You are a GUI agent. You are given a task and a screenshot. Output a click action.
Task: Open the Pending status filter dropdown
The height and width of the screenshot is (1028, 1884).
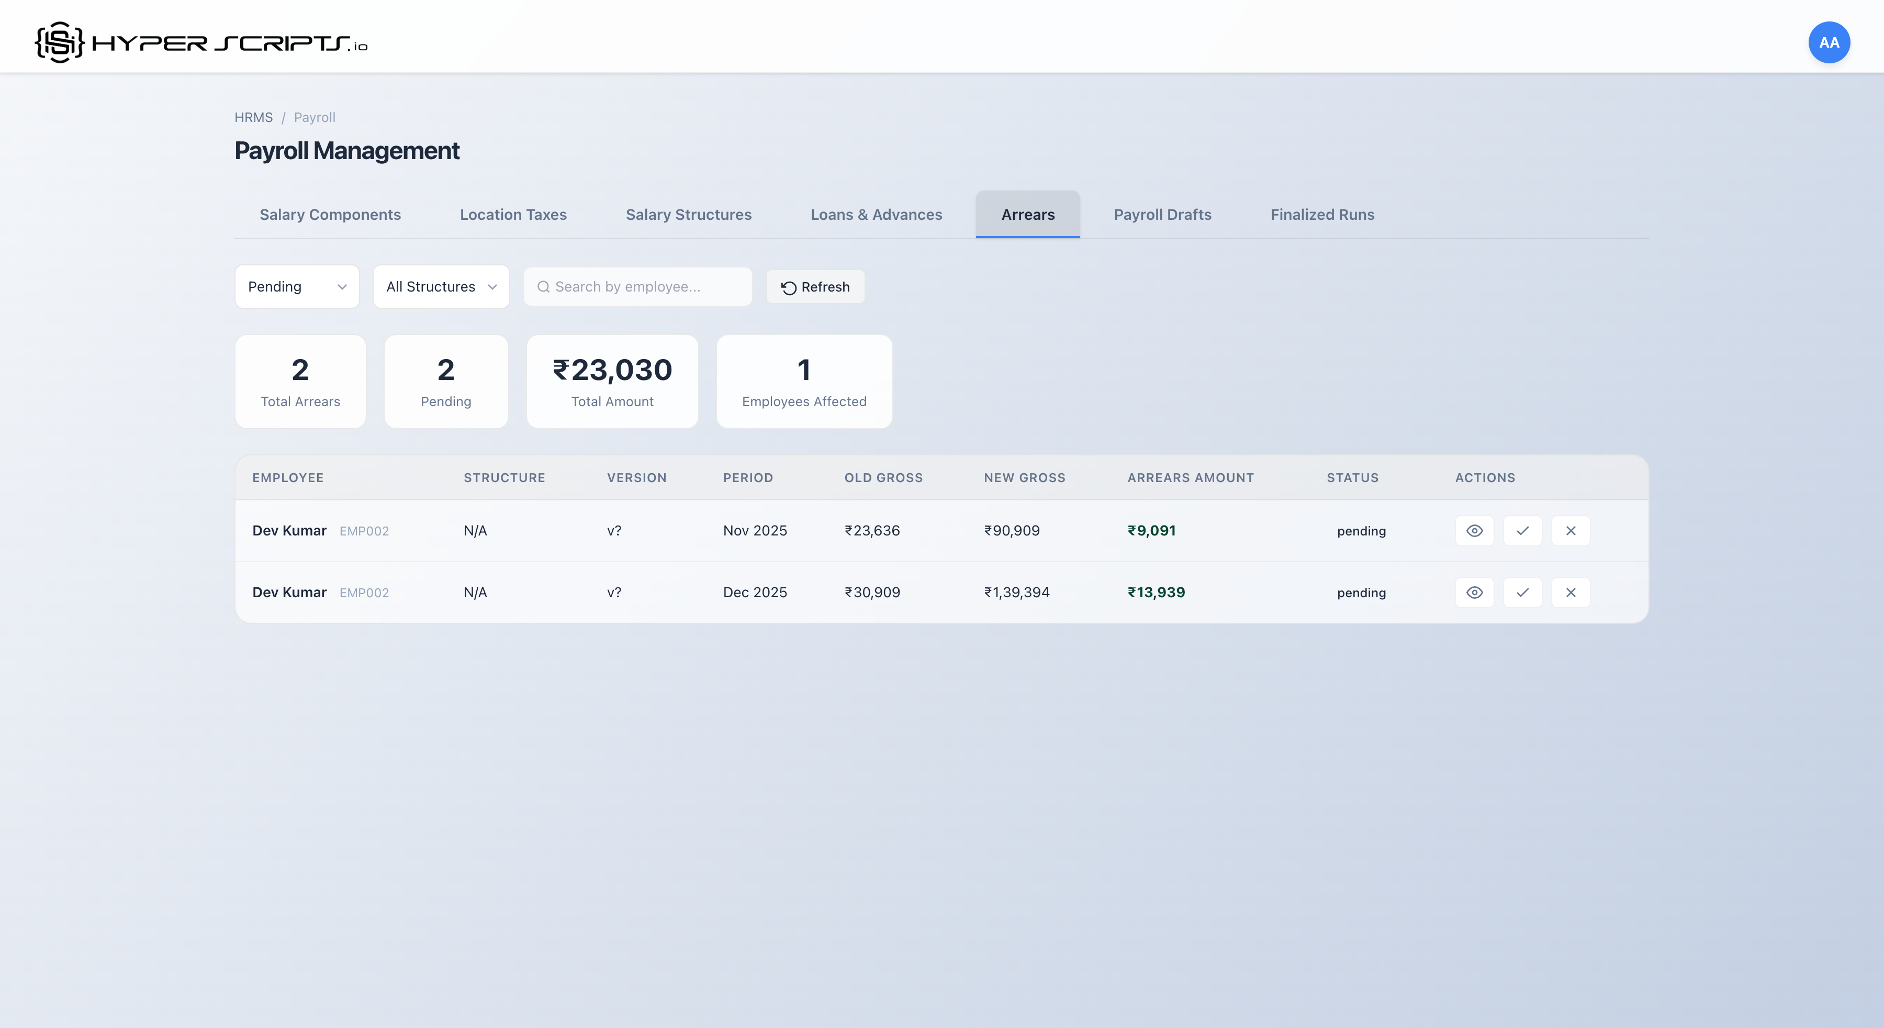point(296,287)
